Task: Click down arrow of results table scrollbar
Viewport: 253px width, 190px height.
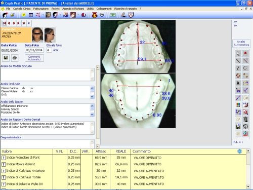Action: (248, 186)
